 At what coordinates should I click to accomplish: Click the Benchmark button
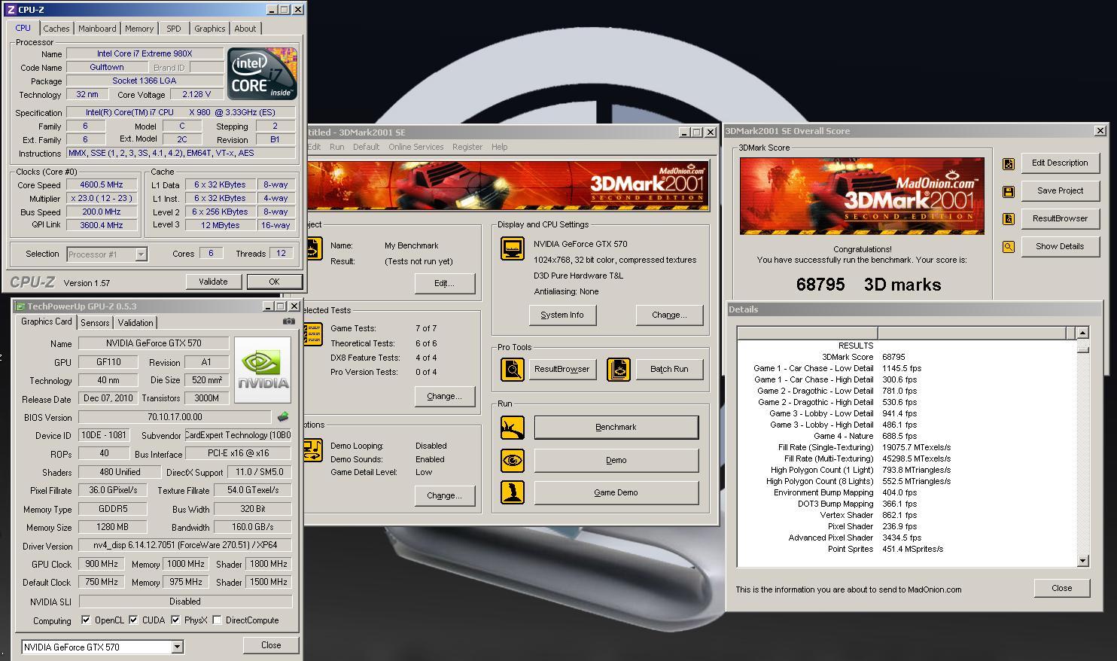tap(616, 427)
